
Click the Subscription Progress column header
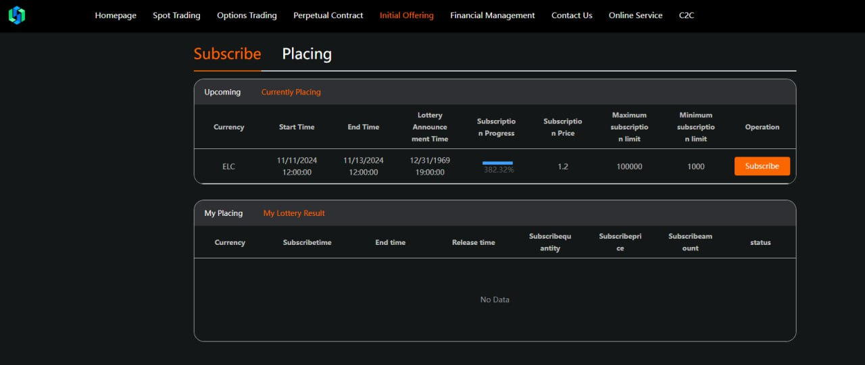[496, 127]
